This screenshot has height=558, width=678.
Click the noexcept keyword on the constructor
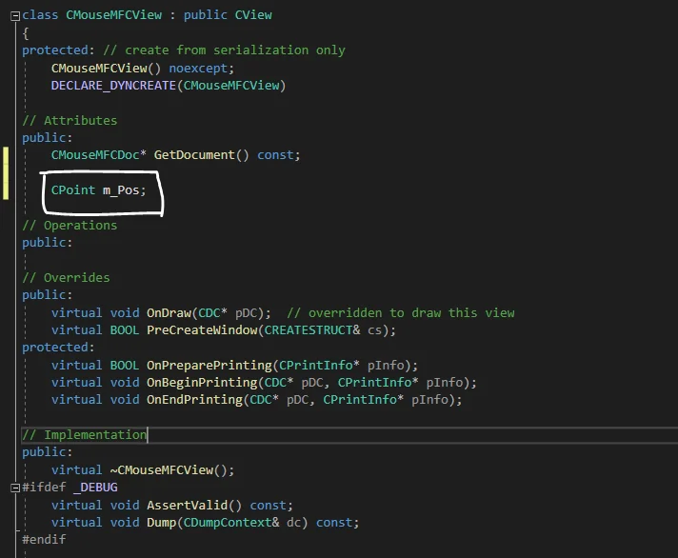coord(198,68)
